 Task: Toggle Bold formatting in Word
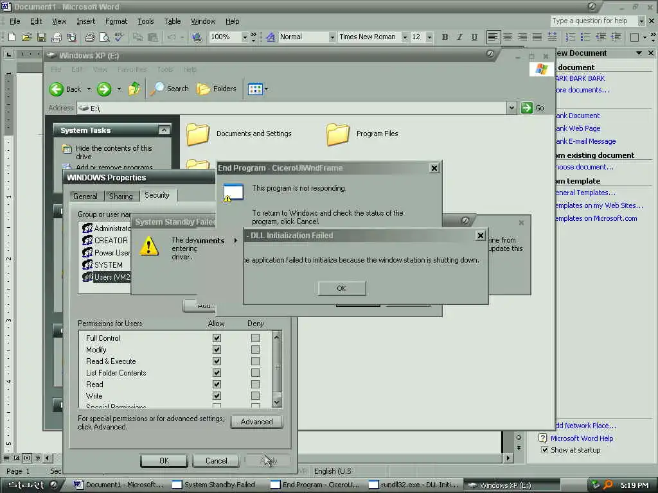coord(445,37)
